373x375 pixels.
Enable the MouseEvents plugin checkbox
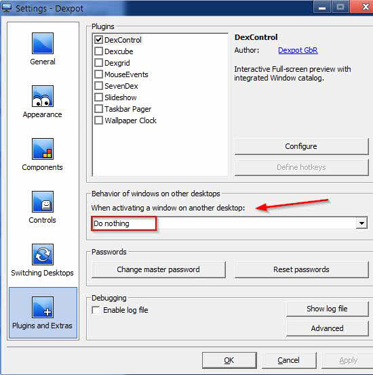point(98,74)
